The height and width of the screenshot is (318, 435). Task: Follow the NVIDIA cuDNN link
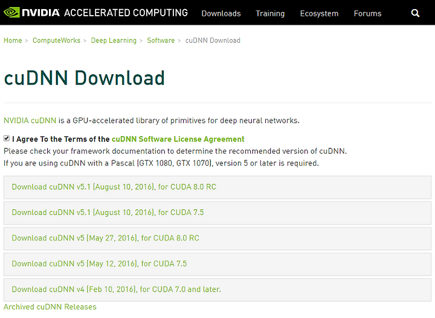[x=30, y=121]
